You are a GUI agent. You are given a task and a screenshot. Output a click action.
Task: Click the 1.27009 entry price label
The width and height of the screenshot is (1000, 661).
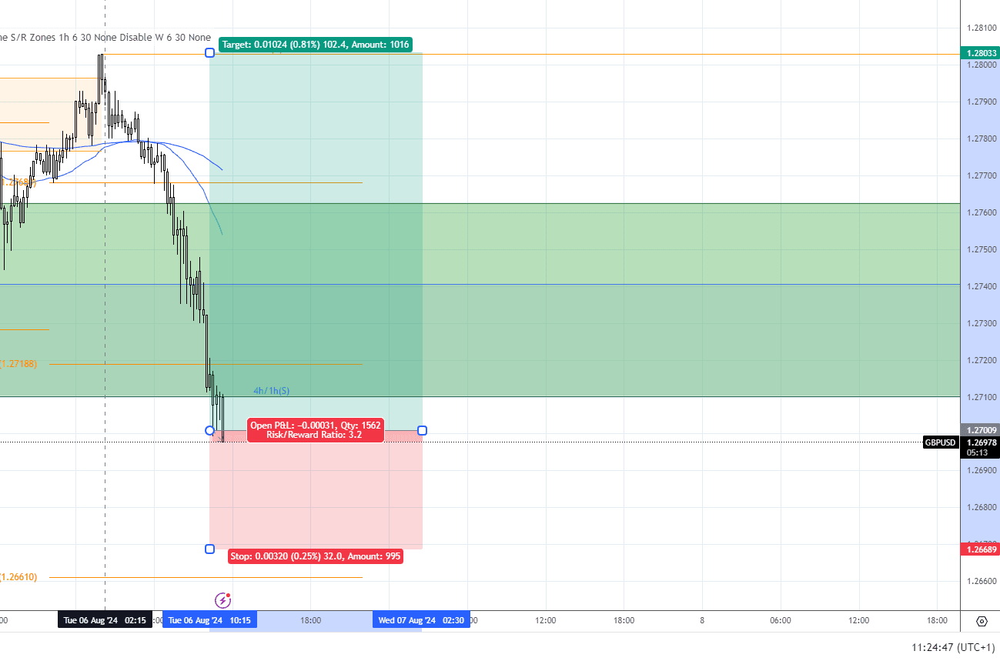pos(980,430)
